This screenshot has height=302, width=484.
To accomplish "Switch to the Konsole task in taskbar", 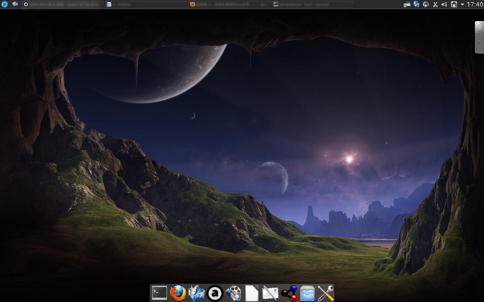I will tap(312, 4).
